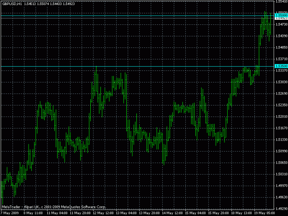
Task: Click the 15 May 20:00 time label
Action: [x=218, y=213]
